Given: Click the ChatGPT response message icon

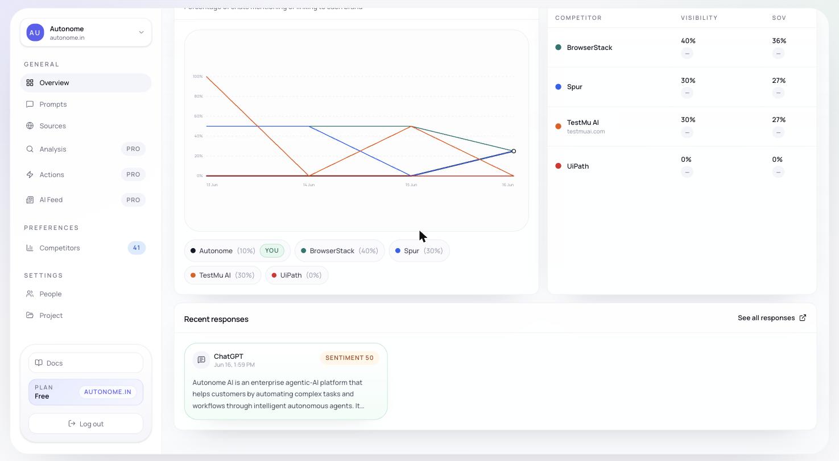Looking at the screenshot, I should [201, 360].
